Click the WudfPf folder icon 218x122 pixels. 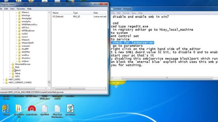tap(19, 49)
